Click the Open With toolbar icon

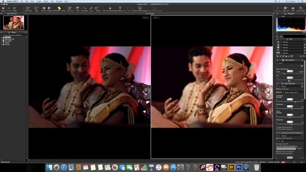[x=285, y=8]
